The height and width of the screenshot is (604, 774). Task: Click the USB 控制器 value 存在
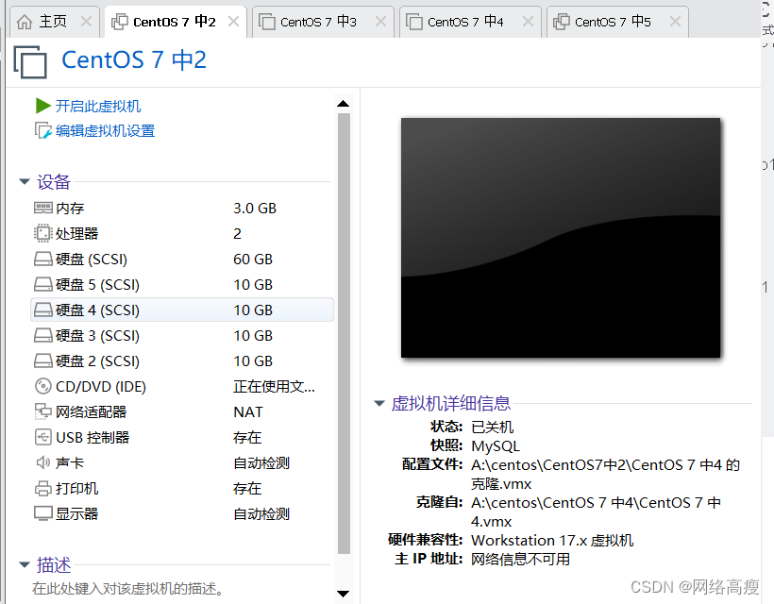click(247, 438)
